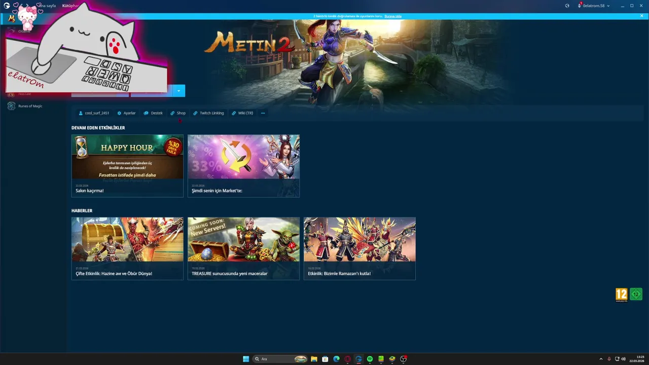Click the Gameforge client taskbar icon
649x365 pixels.
coord(358,359)
